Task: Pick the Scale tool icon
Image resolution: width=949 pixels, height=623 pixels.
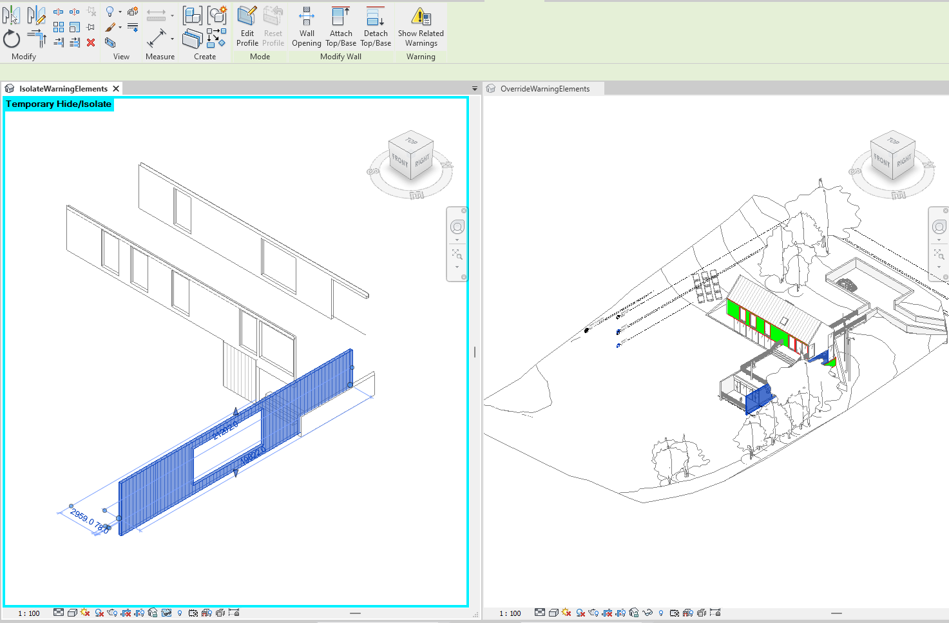Action: 75,27
